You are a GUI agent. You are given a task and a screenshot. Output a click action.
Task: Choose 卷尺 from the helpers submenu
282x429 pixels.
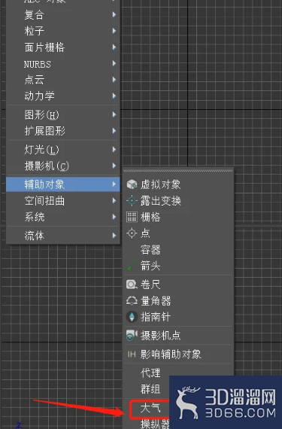pyautogui.click(x=179, y=284)
